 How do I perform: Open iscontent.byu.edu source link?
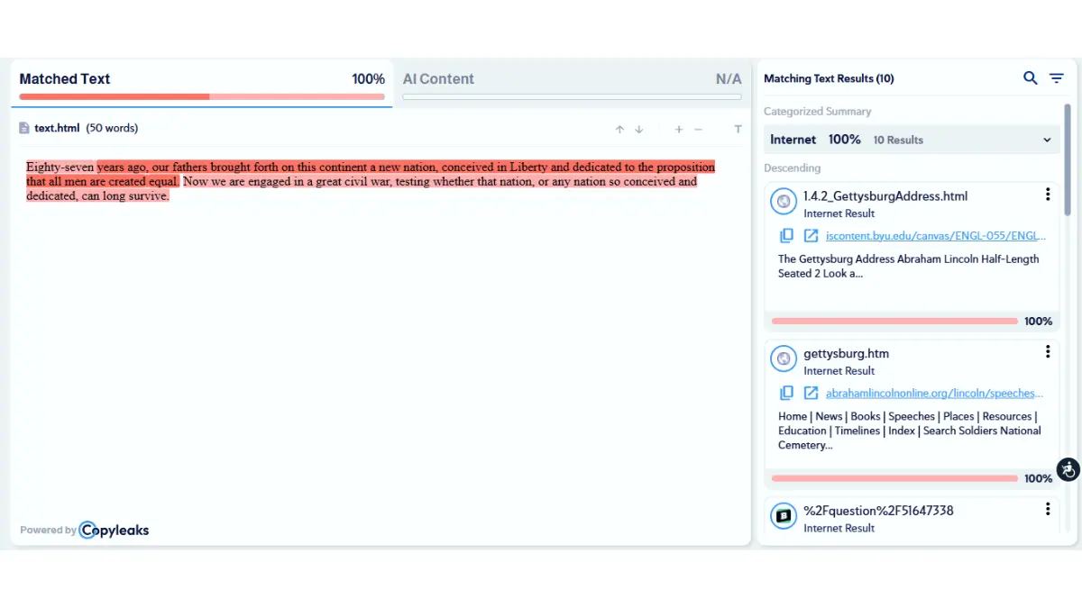[936, 236]
